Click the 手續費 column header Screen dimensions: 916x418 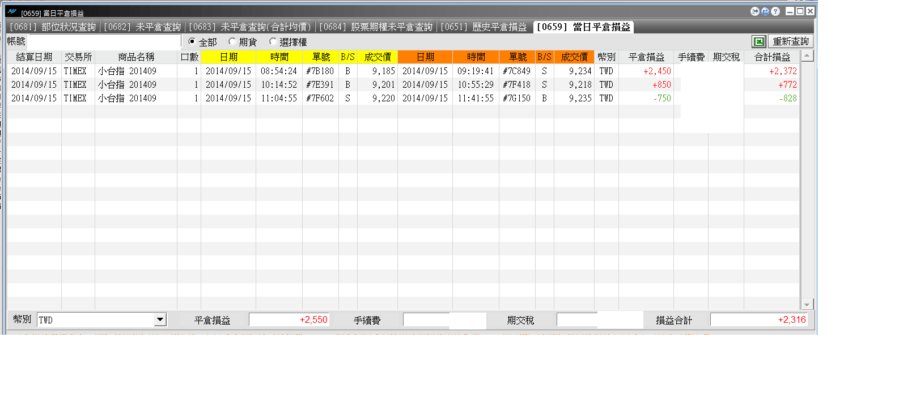point(691,57)
